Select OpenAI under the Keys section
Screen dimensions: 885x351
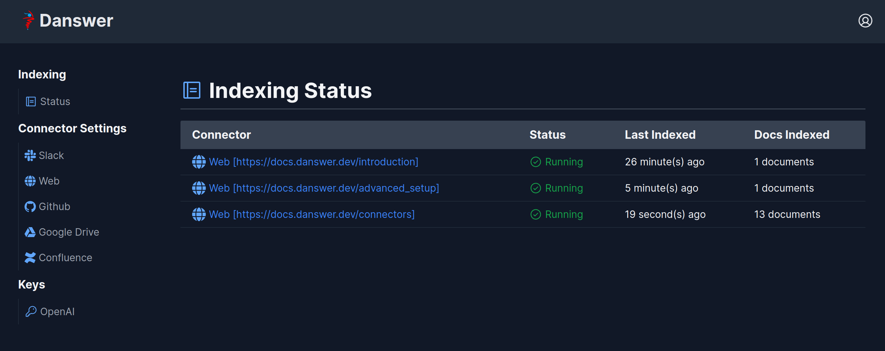point(57,311)
